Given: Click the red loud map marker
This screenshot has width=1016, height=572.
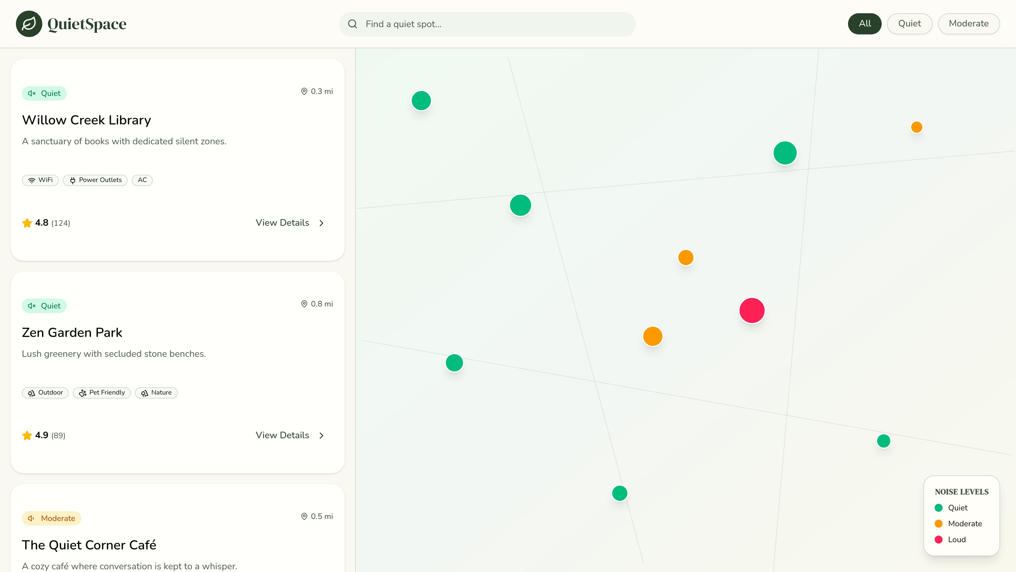Looking at the screenshot, I should coord(752,311).
